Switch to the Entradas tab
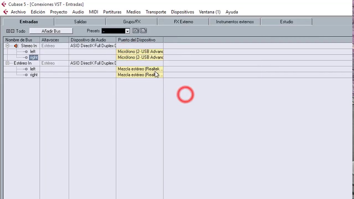 [x=29, y=22]
